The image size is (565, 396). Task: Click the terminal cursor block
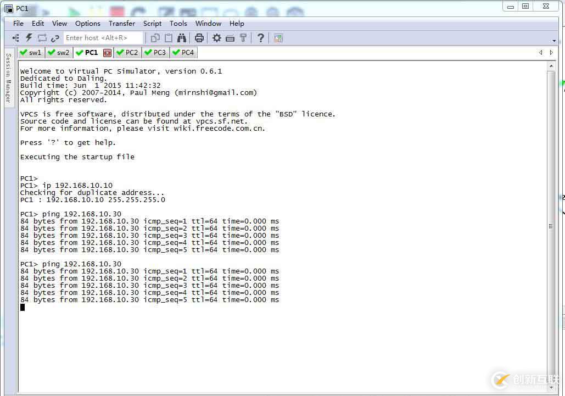[x=23, y=307]
